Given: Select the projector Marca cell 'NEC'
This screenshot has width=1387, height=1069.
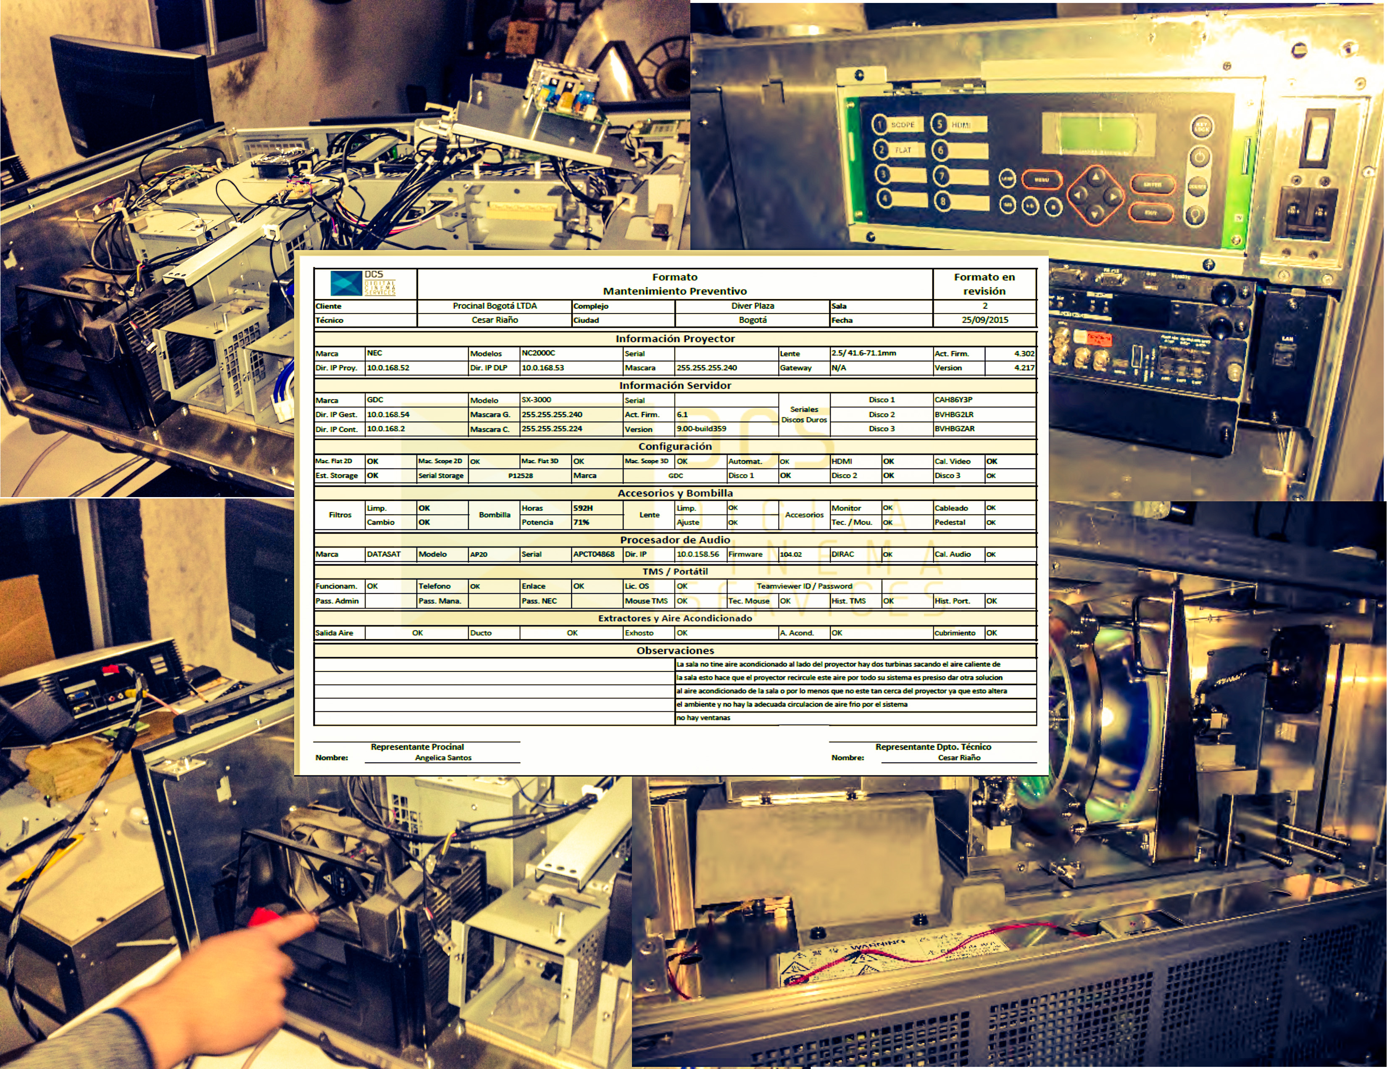Looking at the screenshot, I should click(417, 353).
